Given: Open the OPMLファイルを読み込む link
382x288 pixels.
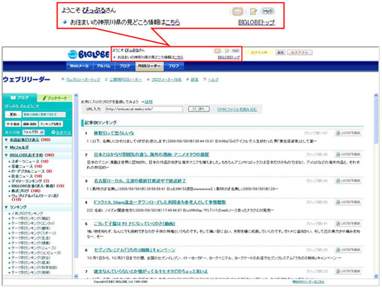Looking at the screenshot, I should pos(237,109).
